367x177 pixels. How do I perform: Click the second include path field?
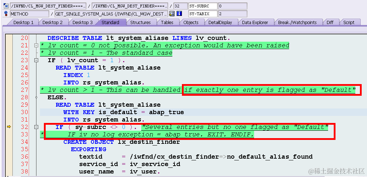130,6
